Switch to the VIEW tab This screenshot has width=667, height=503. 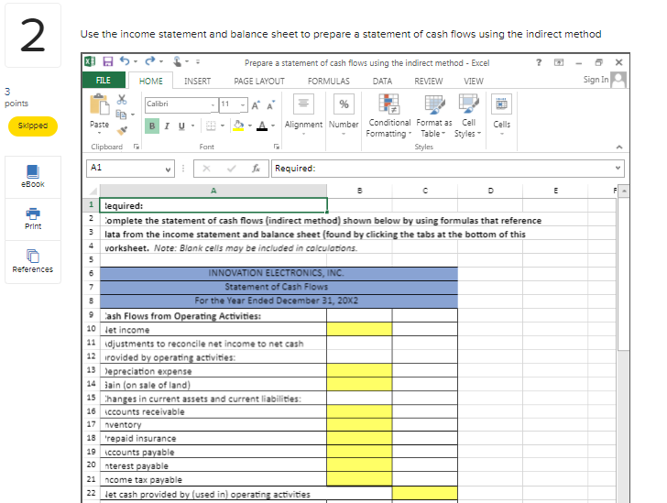click(474, 81)
